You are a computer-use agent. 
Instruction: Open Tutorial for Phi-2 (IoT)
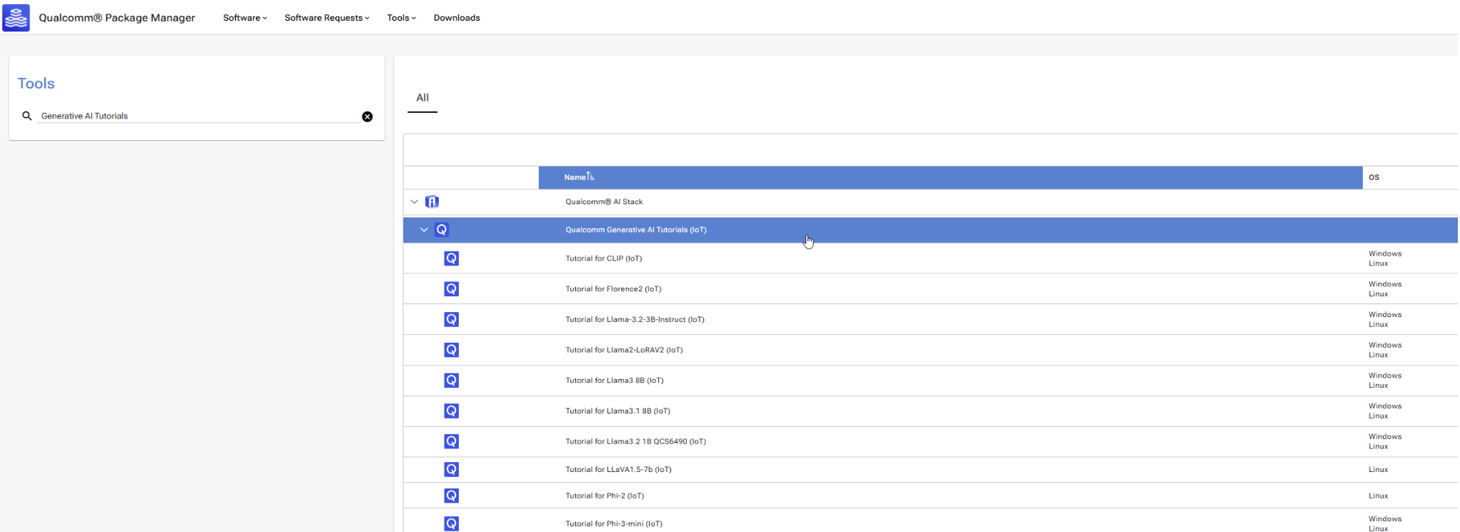[605, 496]
